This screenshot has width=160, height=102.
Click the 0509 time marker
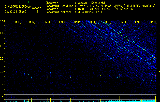coord(138,22)
